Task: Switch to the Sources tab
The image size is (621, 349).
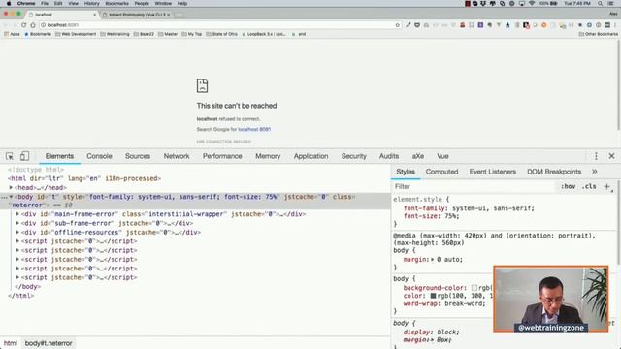Action: click(138, 156)
